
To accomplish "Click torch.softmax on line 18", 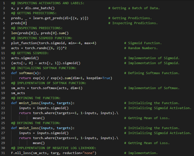I will point(45,88).
